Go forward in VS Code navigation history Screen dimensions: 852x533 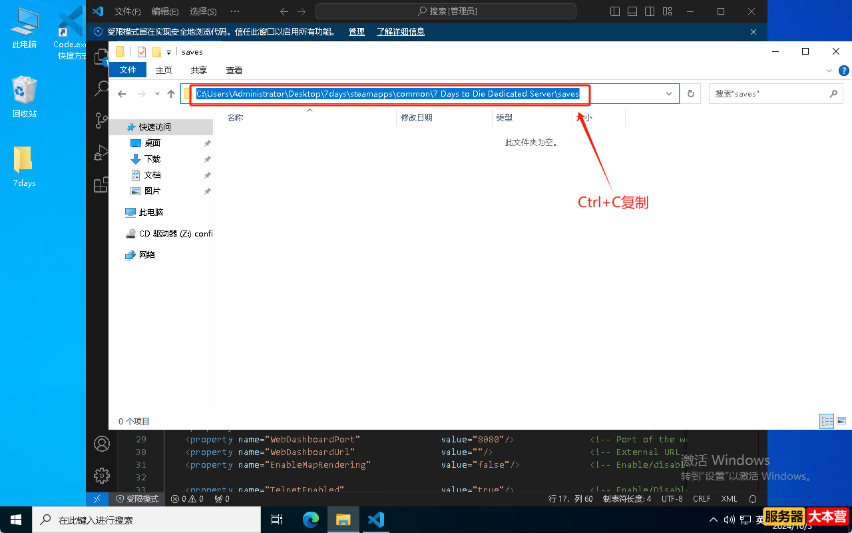click(x=302, y=11)
